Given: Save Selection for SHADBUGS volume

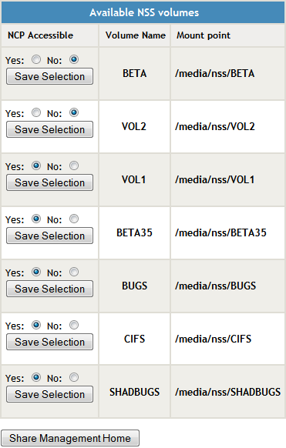Looking at the screenshot, I should 50,394.
